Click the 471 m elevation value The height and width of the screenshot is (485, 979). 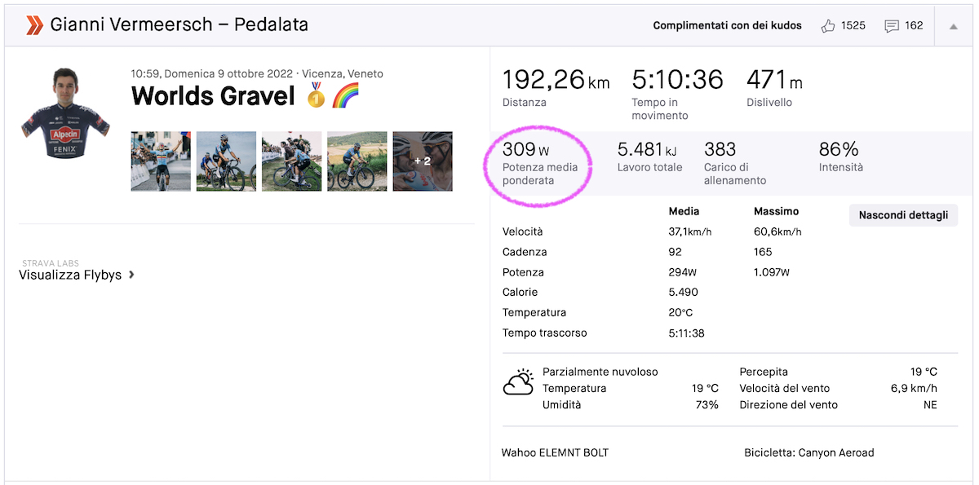(x=774, y=80)
